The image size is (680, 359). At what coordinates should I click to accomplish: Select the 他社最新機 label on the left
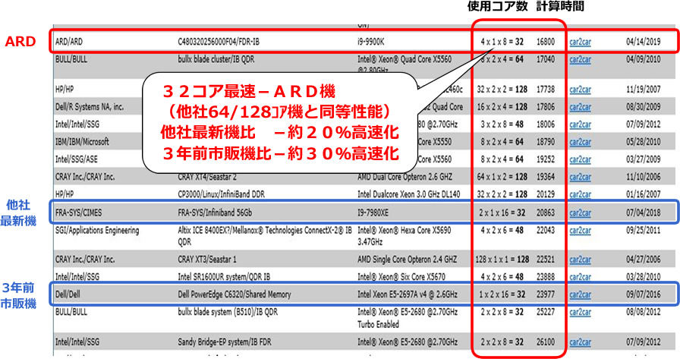(20, 210)
